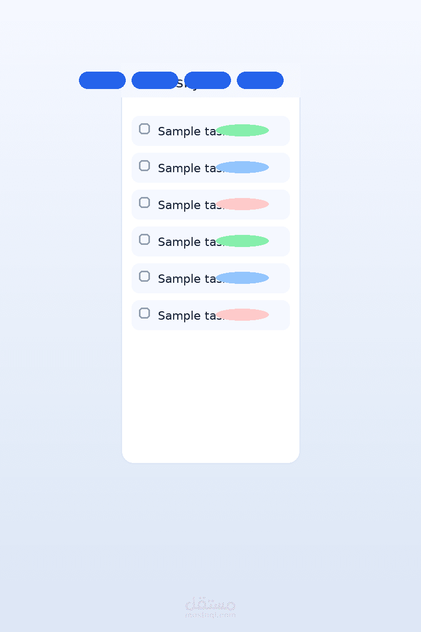The image size is (421, 632).
Task: Click the Mostaql watermark logo
Action: [x=210, y=607]
